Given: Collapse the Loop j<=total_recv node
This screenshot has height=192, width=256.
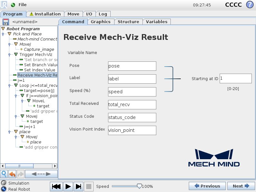Looking at the screenshot, I should click(16, 86).
